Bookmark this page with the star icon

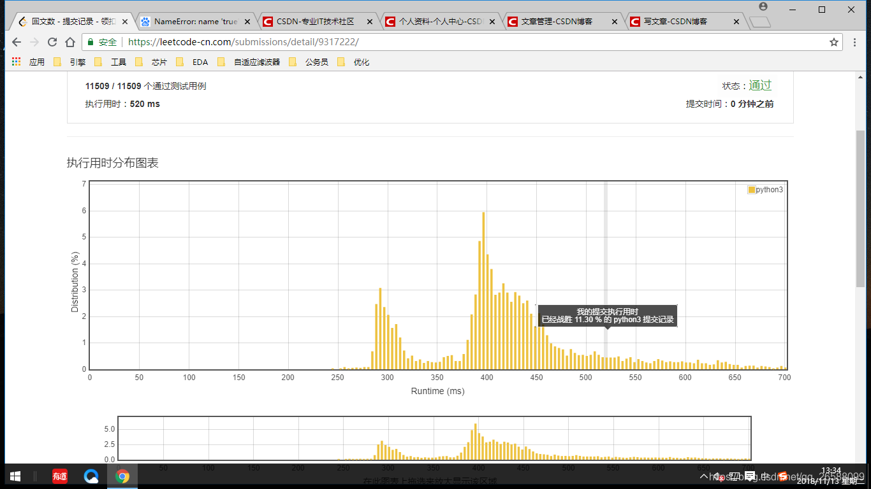click(833, 42)
